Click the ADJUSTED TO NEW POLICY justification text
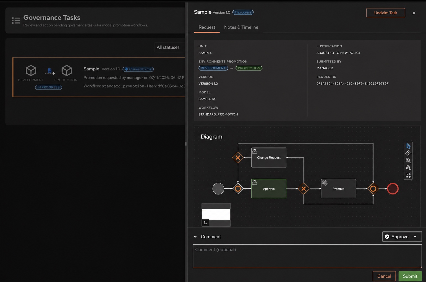Viewport: 426px width, 282px height. click(x=338, y=53)
